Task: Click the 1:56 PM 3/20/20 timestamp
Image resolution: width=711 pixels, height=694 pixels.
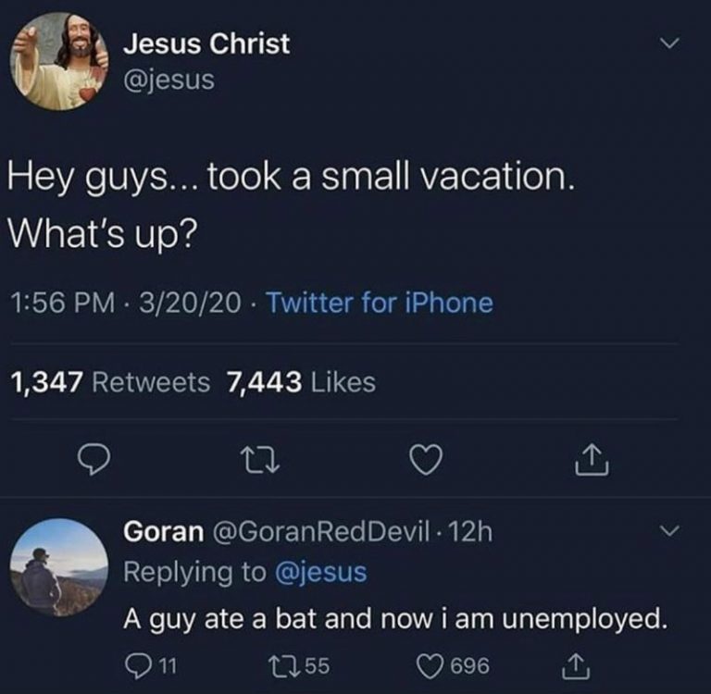Action: 128,303
